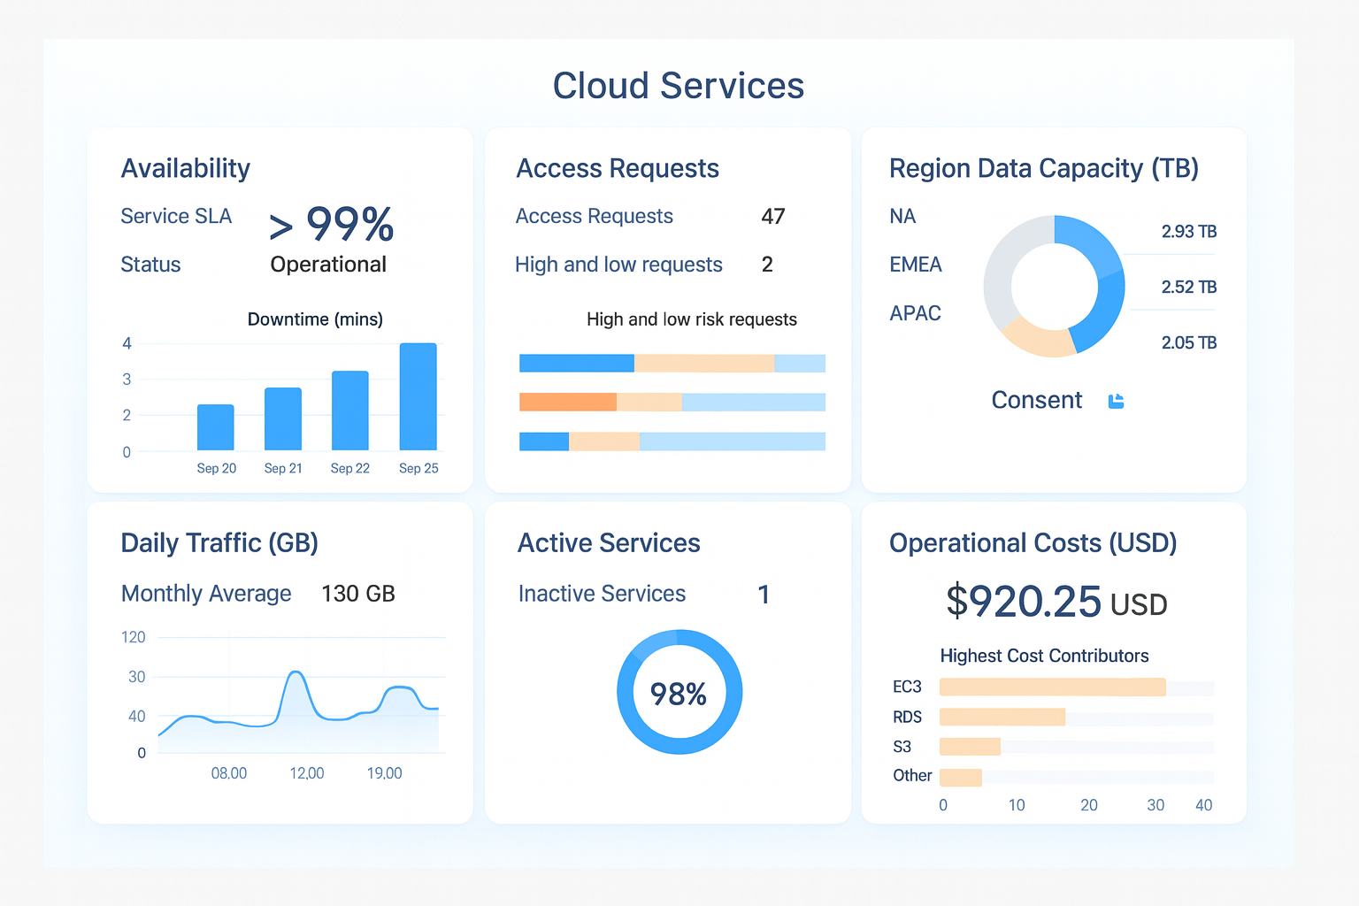The height and width of the screenshot is (906, 1359).
Task: Click the Inactive Services label
Action: (x=602, y=594)
